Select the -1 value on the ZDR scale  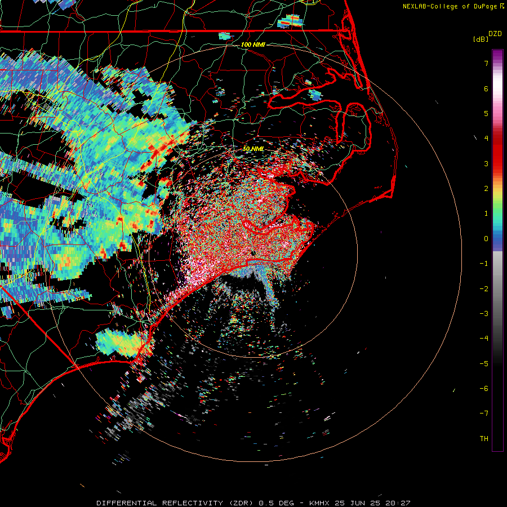tap(484, 264)
